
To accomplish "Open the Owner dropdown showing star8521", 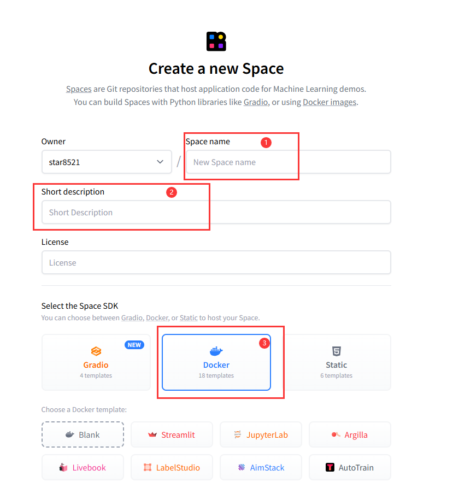I will (x=107, y=162).
